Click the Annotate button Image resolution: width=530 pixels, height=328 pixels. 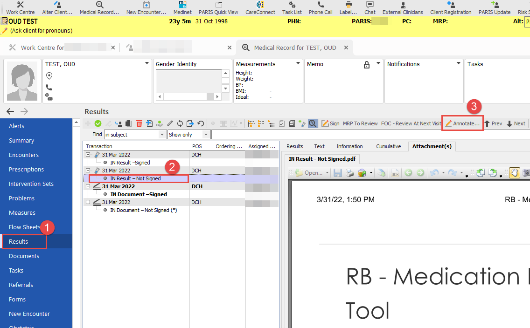click(462, 123)
